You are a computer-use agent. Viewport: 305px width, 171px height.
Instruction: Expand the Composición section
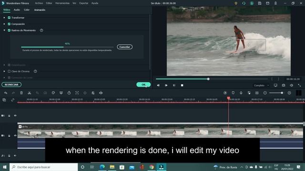coord(4,24)
